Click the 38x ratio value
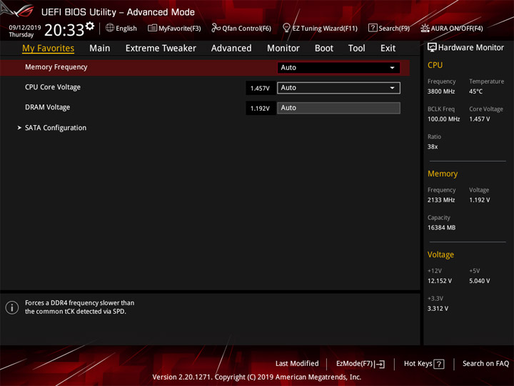 [433, 147]
